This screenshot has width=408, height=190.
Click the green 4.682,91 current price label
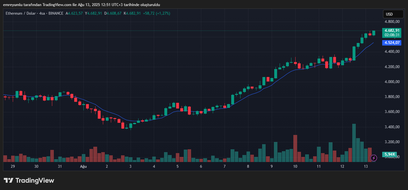tap(392, 31)
